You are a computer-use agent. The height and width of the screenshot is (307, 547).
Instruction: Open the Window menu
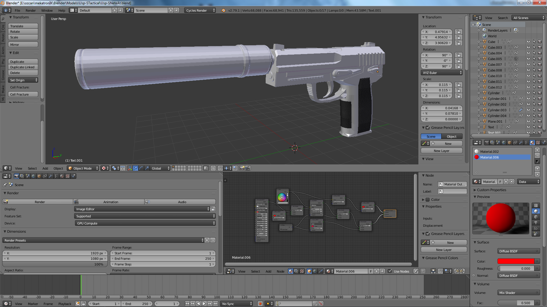pyautogui.click(x=47, y=11)
